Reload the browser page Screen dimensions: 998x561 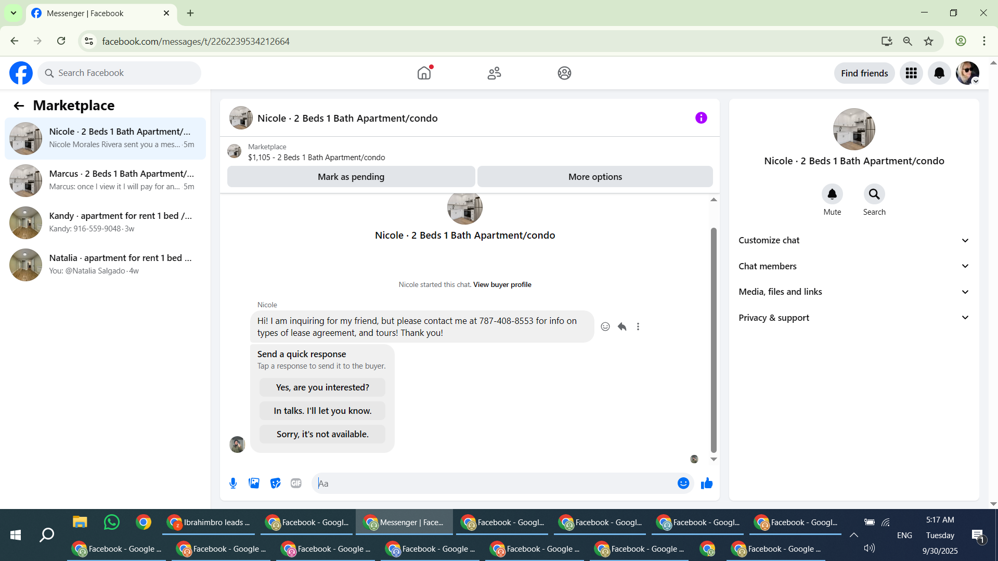(61, 41)
